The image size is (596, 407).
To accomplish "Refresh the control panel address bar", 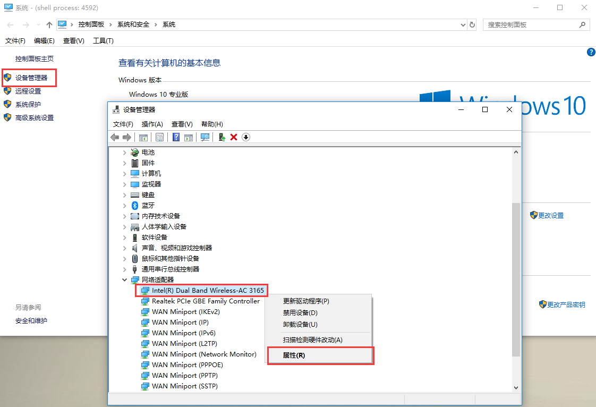I will pyautogui.click(x=472, y=25).
